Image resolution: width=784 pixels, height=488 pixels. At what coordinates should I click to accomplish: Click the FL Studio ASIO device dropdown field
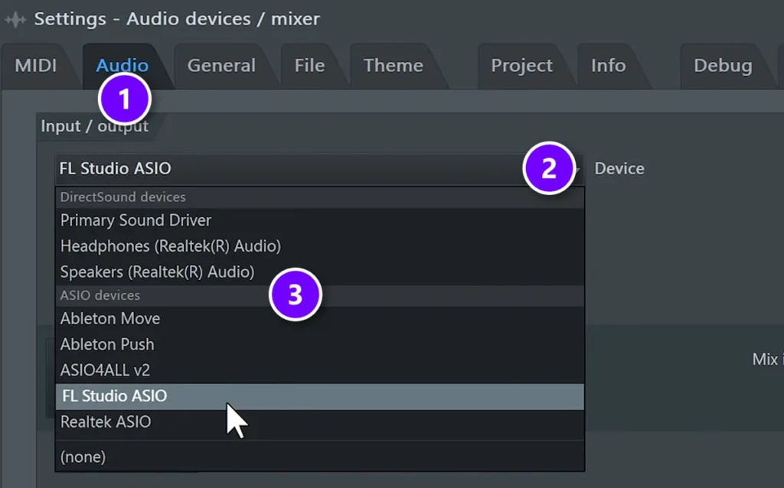(x=319, y=169)
